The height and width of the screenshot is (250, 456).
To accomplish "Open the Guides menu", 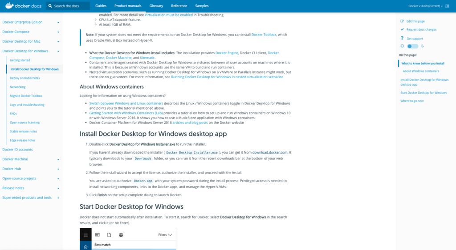I will point(101,6).
